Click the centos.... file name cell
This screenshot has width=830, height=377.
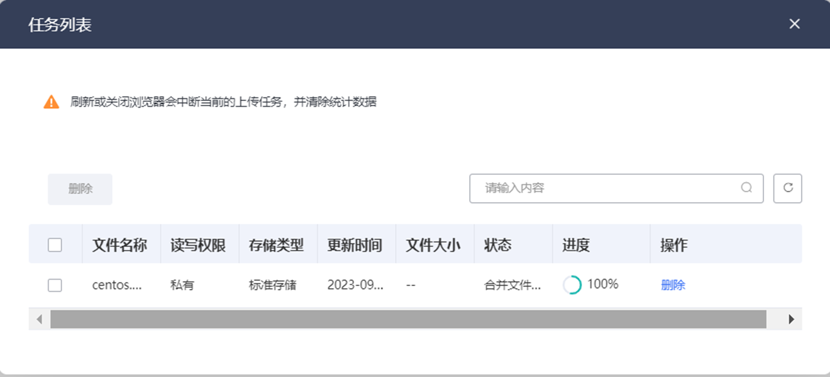117,285
